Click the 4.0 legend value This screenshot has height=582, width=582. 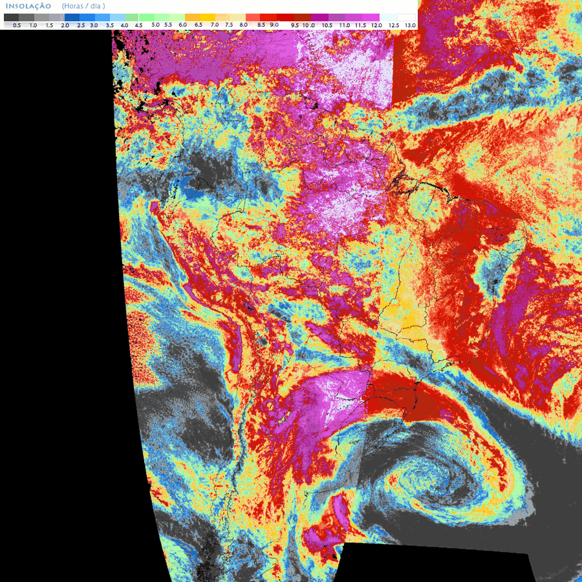point(124,25)
